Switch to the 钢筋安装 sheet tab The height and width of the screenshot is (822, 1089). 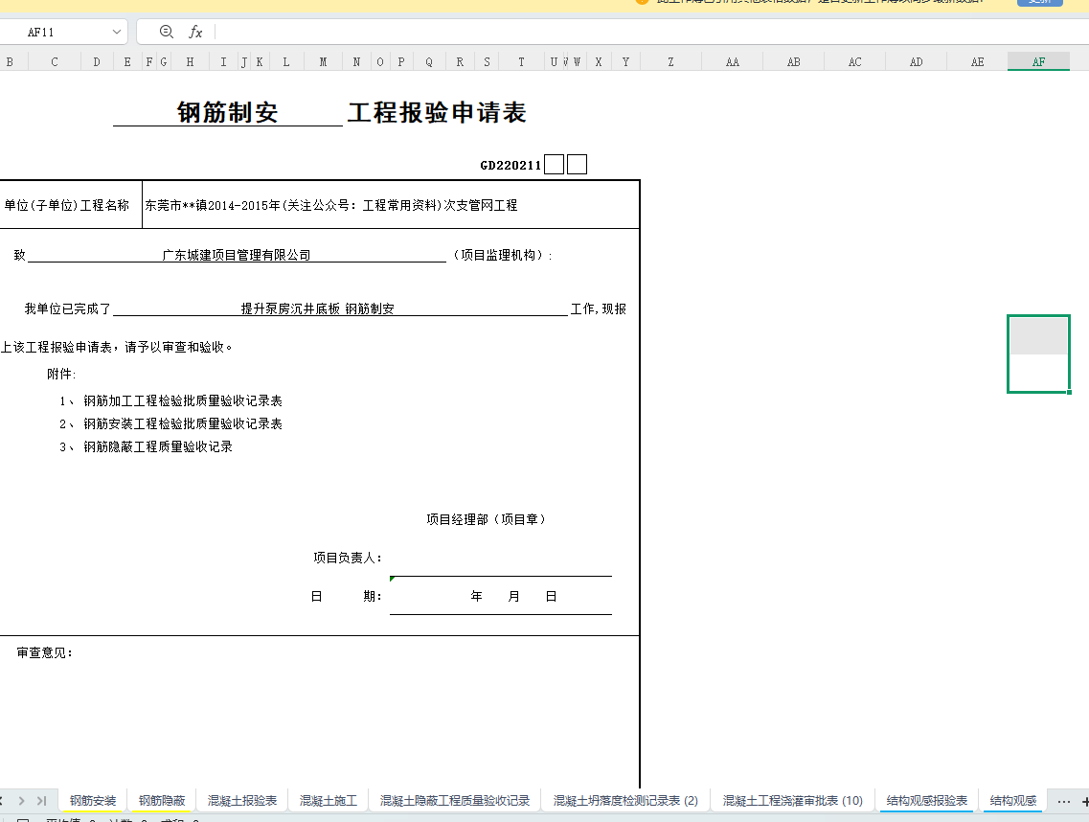click(x=93, y=800)
